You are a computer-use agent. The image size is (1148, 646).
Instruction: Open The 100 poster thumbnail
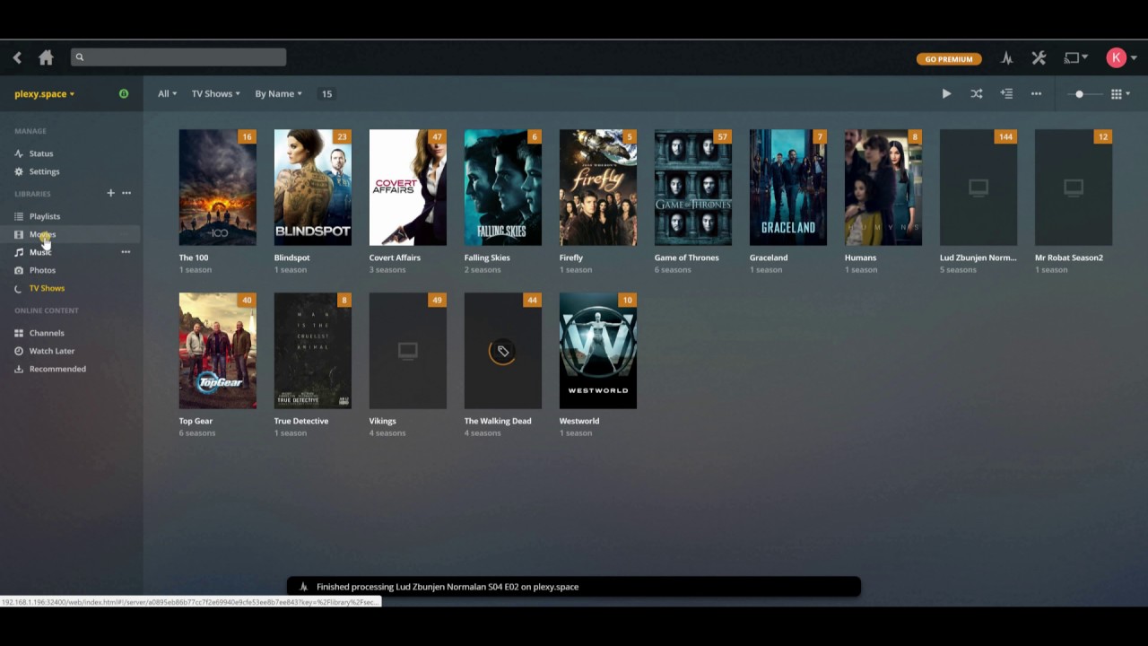(217, 188)
